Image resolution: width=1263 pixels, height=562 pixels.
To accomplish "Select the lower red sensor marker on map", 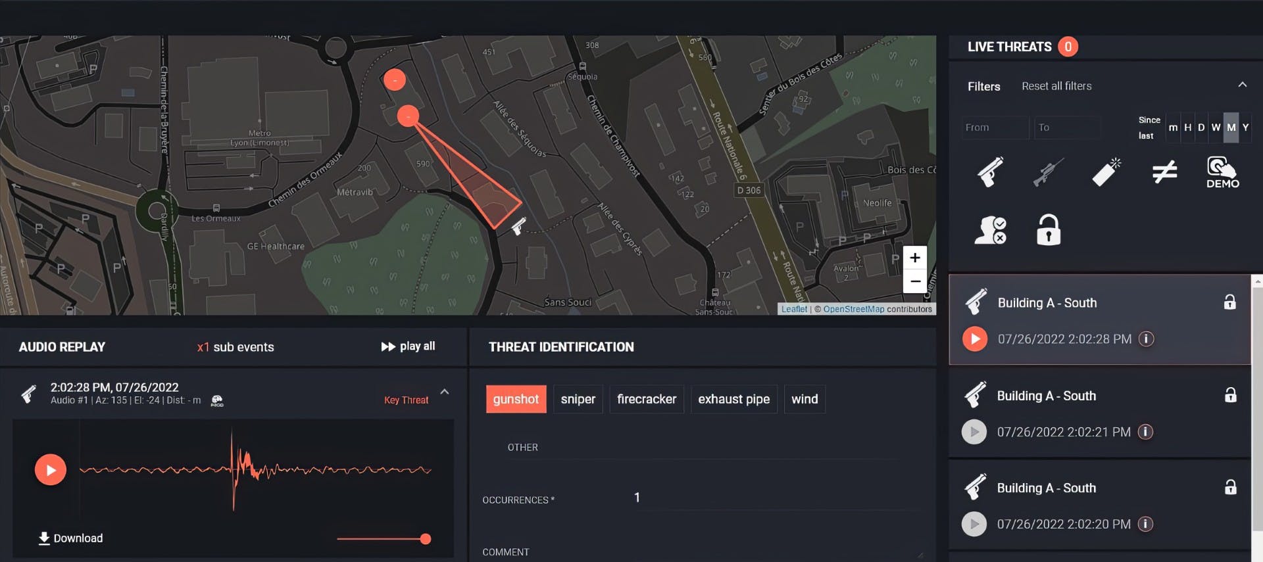I will tap(409, 116).
